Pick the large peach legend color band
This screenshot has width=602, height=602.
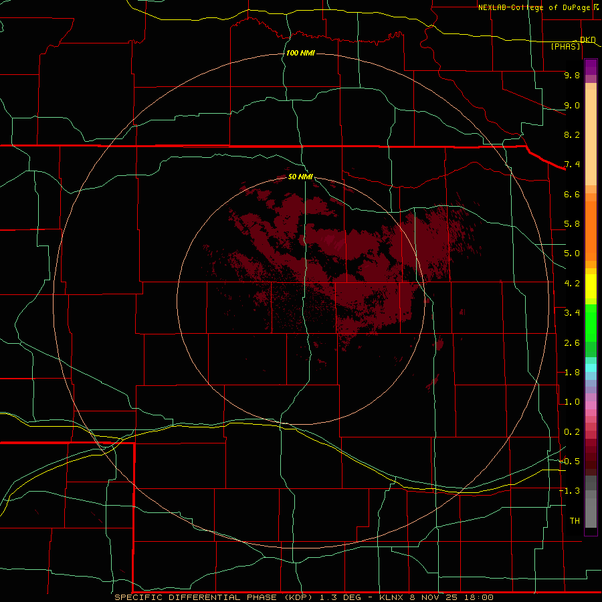[x=591, y=137]
